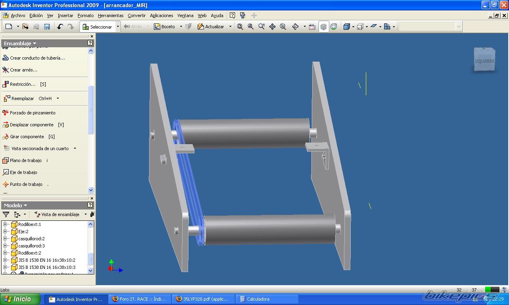Click the Seleccionar button
Viewport: 509px width, 305px height.
(97, 27)
